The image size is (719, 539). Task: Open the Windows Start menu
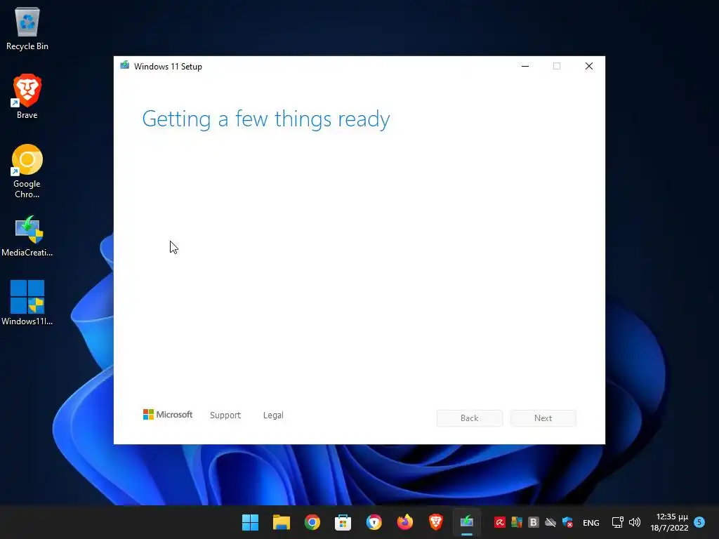pos(251,522)
